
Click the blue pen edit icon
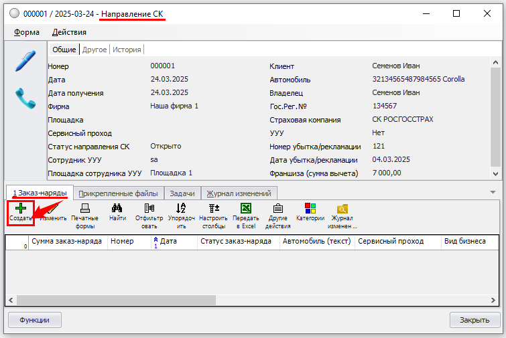tap(25, 61)
